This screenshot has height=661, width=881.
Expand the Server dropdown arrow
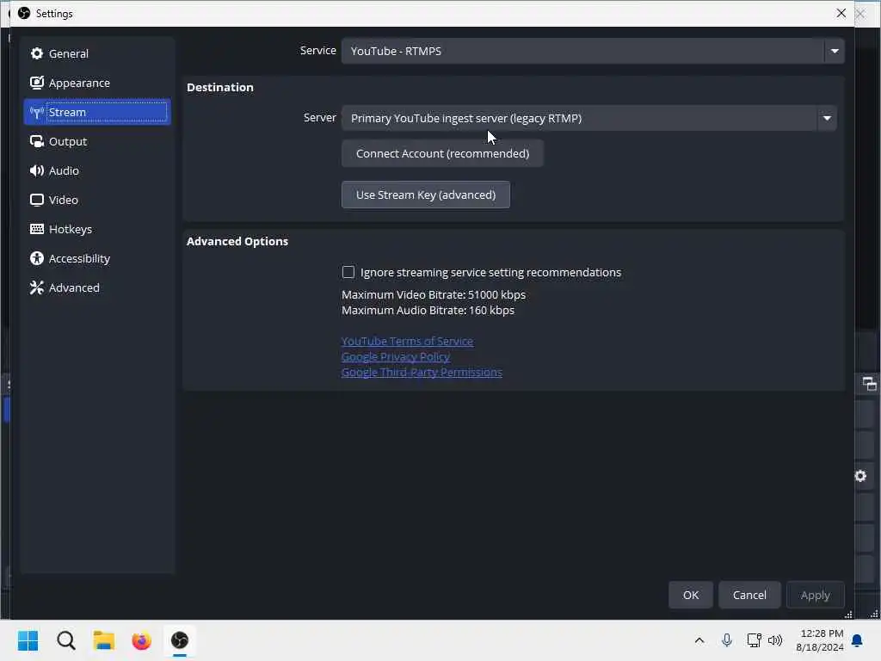coord(827,118)
